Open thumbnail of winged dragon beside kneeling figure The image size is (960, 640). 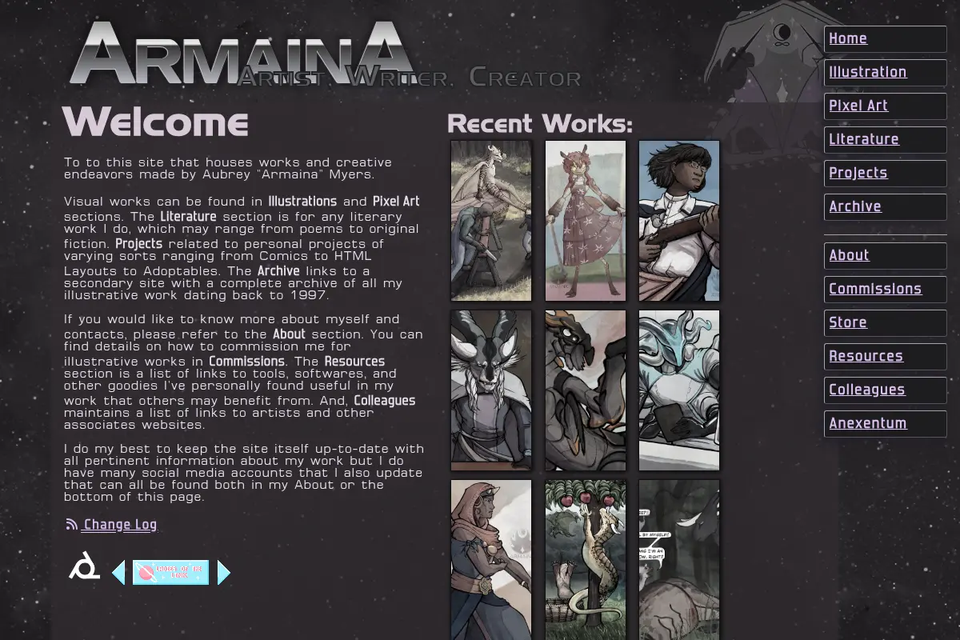(491, 221)
